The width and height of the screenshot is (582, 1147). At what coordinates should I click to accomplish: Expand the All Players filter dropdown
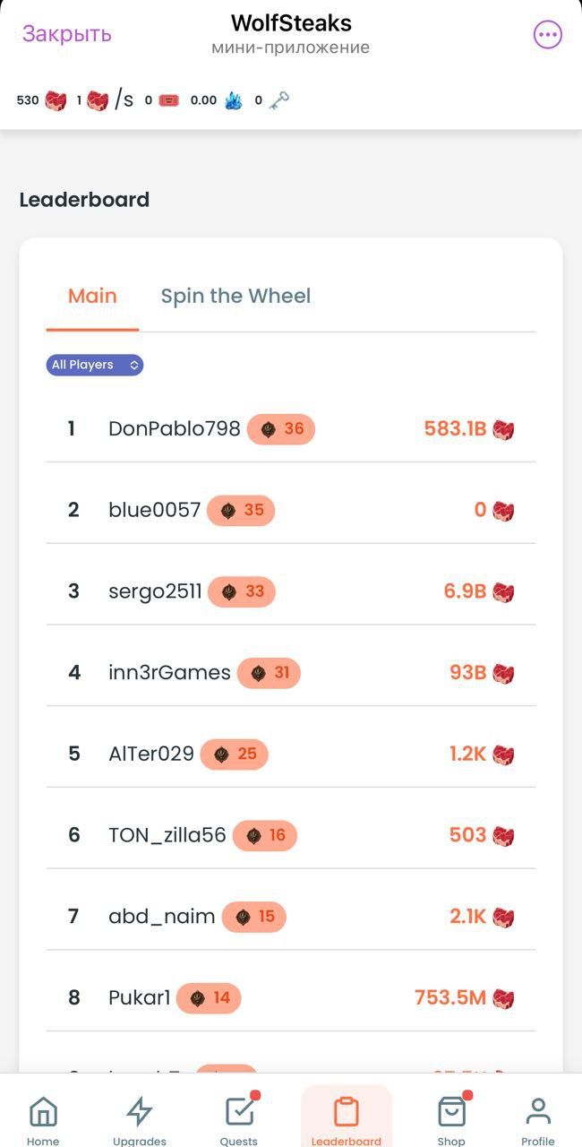[95, 365]
